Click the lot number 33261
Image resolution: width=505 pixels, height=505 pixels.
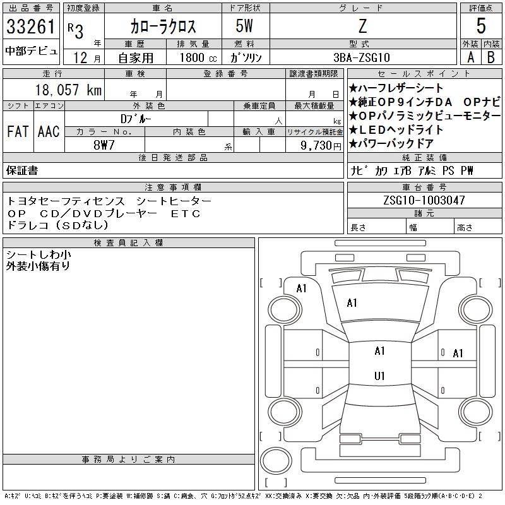[x=31, y=27]
